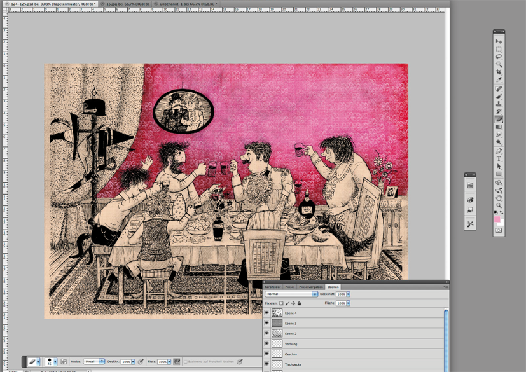Select the Clone Stamp tool

(499, 104)
